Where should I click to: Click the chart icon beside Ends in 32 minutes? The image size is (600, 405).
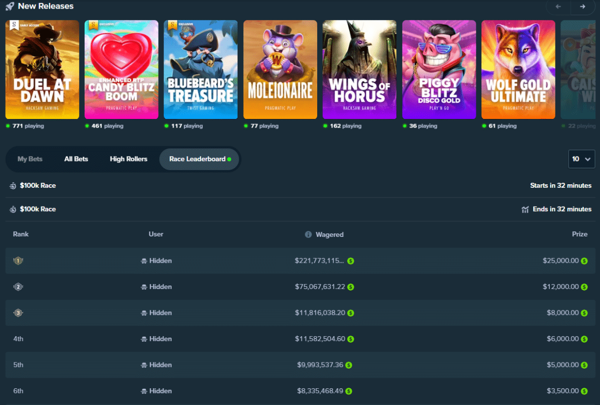tap(525, 209)
